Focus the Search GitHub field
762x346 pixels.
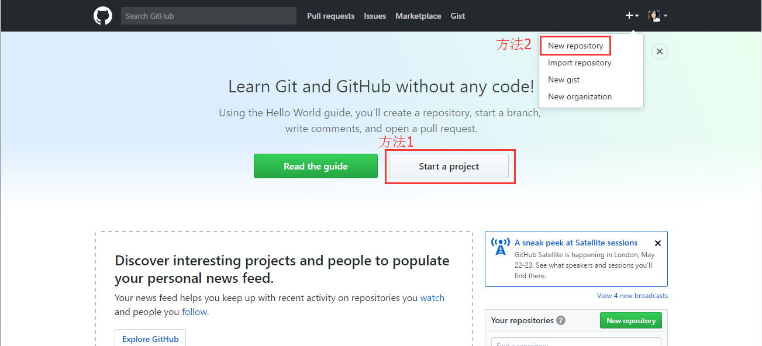[209, 16]
